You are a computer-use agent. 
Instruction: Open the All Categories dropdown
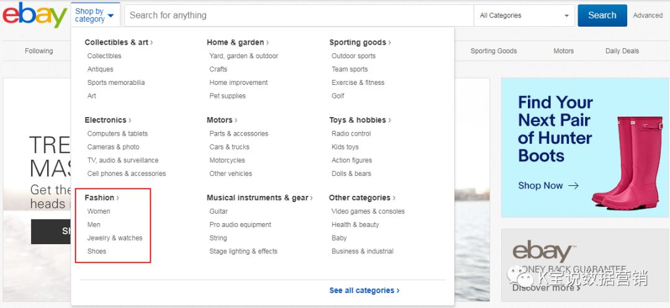point(524,15)
